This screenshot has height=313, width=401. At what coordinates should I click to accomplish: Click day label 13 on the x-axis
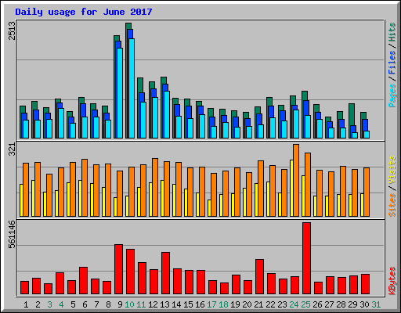pyautogui.click(x=164, y=304)
